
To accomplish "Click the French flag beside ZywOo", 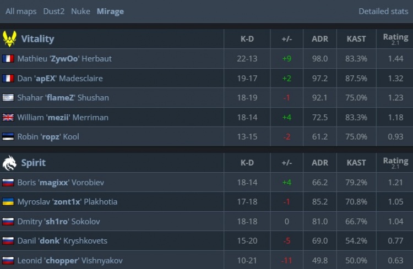I will tap(8, 58).
